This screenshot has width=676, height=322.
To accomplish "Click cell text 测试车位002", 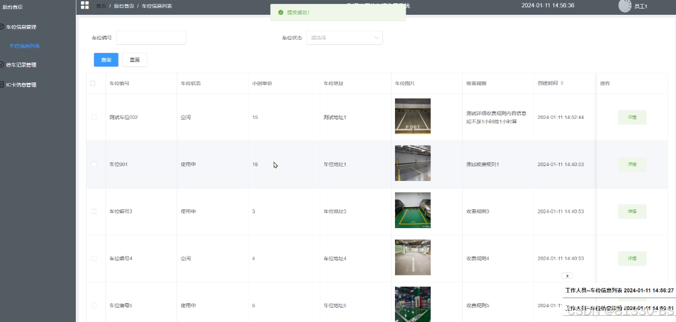I will coord(123,117).
